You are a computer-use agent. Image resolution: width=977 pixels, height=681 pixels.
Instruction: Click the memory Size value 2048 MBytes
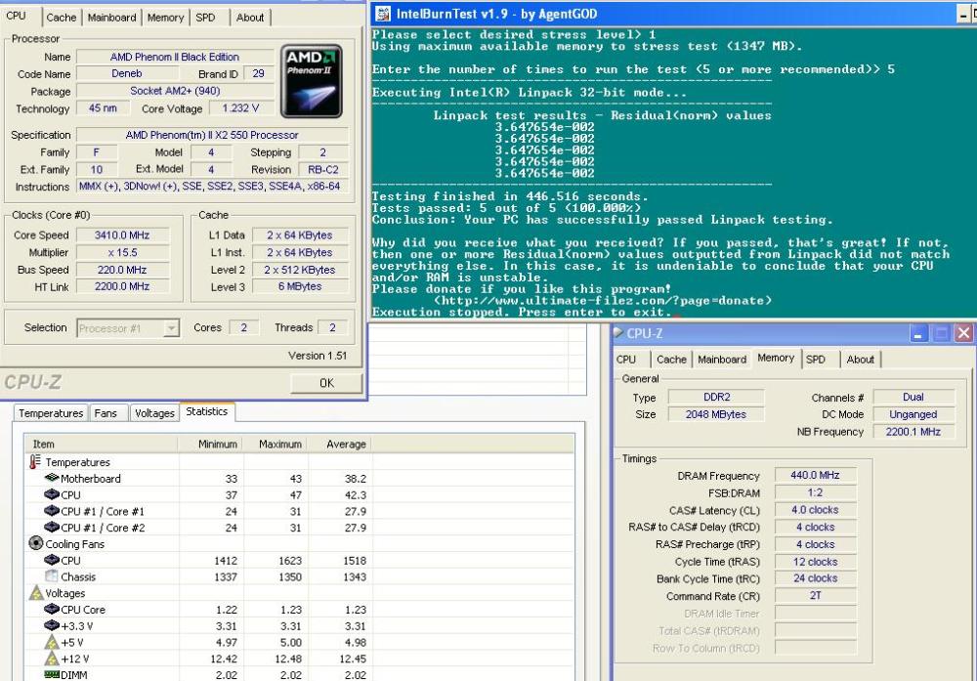(x=716, y=414)
